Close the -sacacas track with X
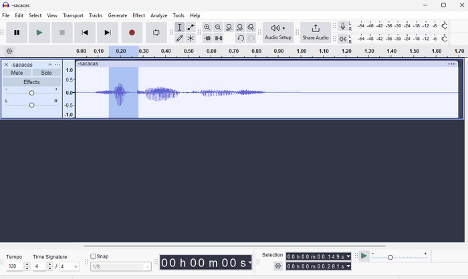Viewport: 468px width, 279px height. click(6, 65)
